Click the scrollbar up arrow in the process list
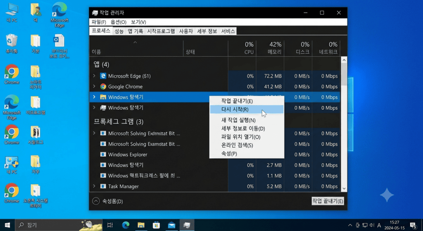The width and height of the screenshot is (423, 231). [344, 60]
